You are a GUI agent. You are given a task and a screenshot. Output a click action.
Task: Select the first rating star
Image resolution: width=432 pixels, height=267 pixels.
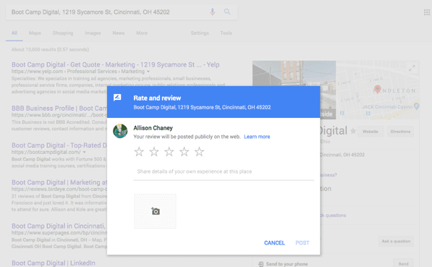pyautogui.click(x=139, y=151)
